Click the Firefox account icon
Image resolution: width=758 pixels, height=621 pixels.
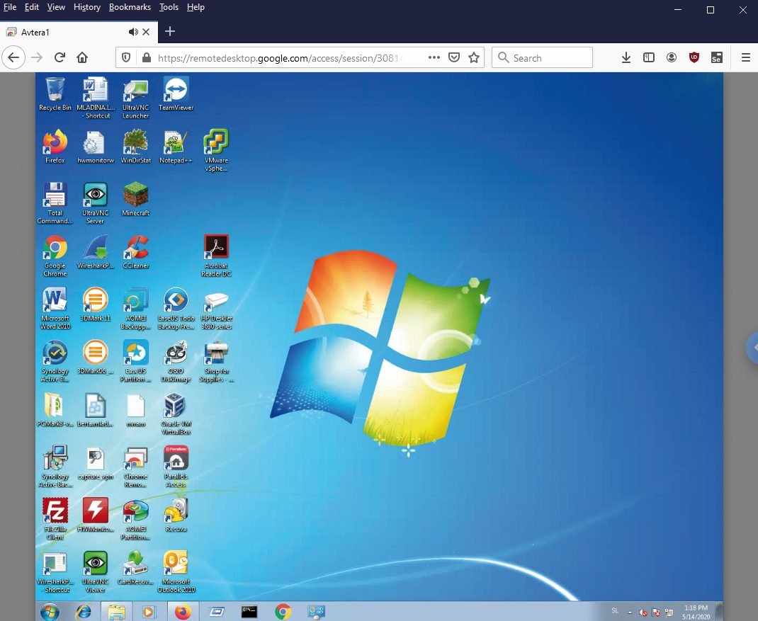(672, 58)
